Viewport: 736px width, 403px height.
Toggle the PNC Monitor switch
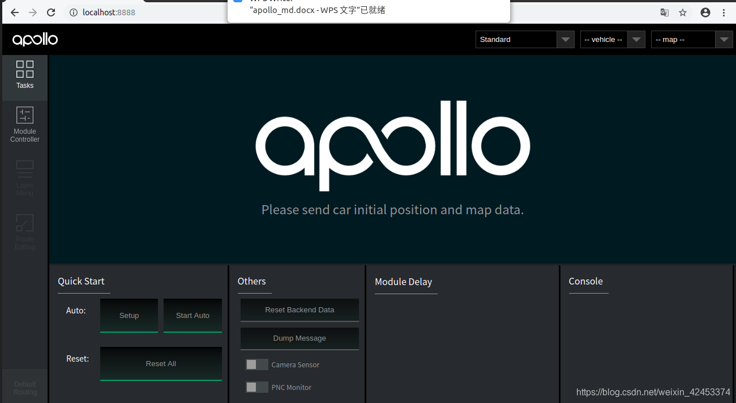pos(256,387)
